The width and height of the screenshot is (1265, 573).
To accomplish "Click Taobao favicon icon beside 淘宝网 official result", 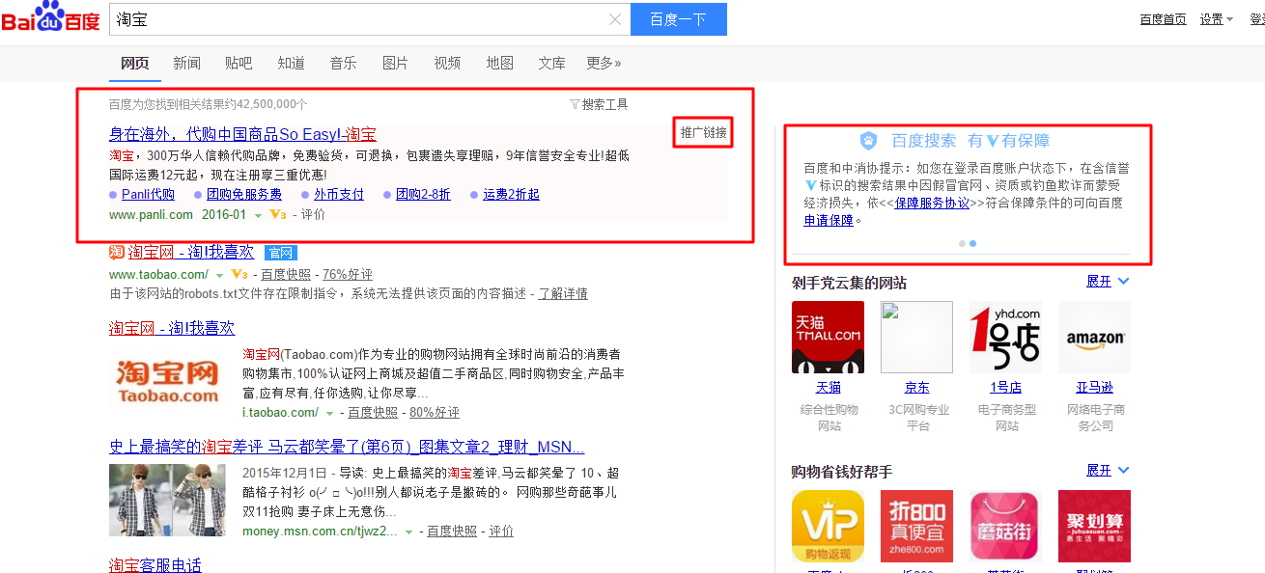I will 116,252.
